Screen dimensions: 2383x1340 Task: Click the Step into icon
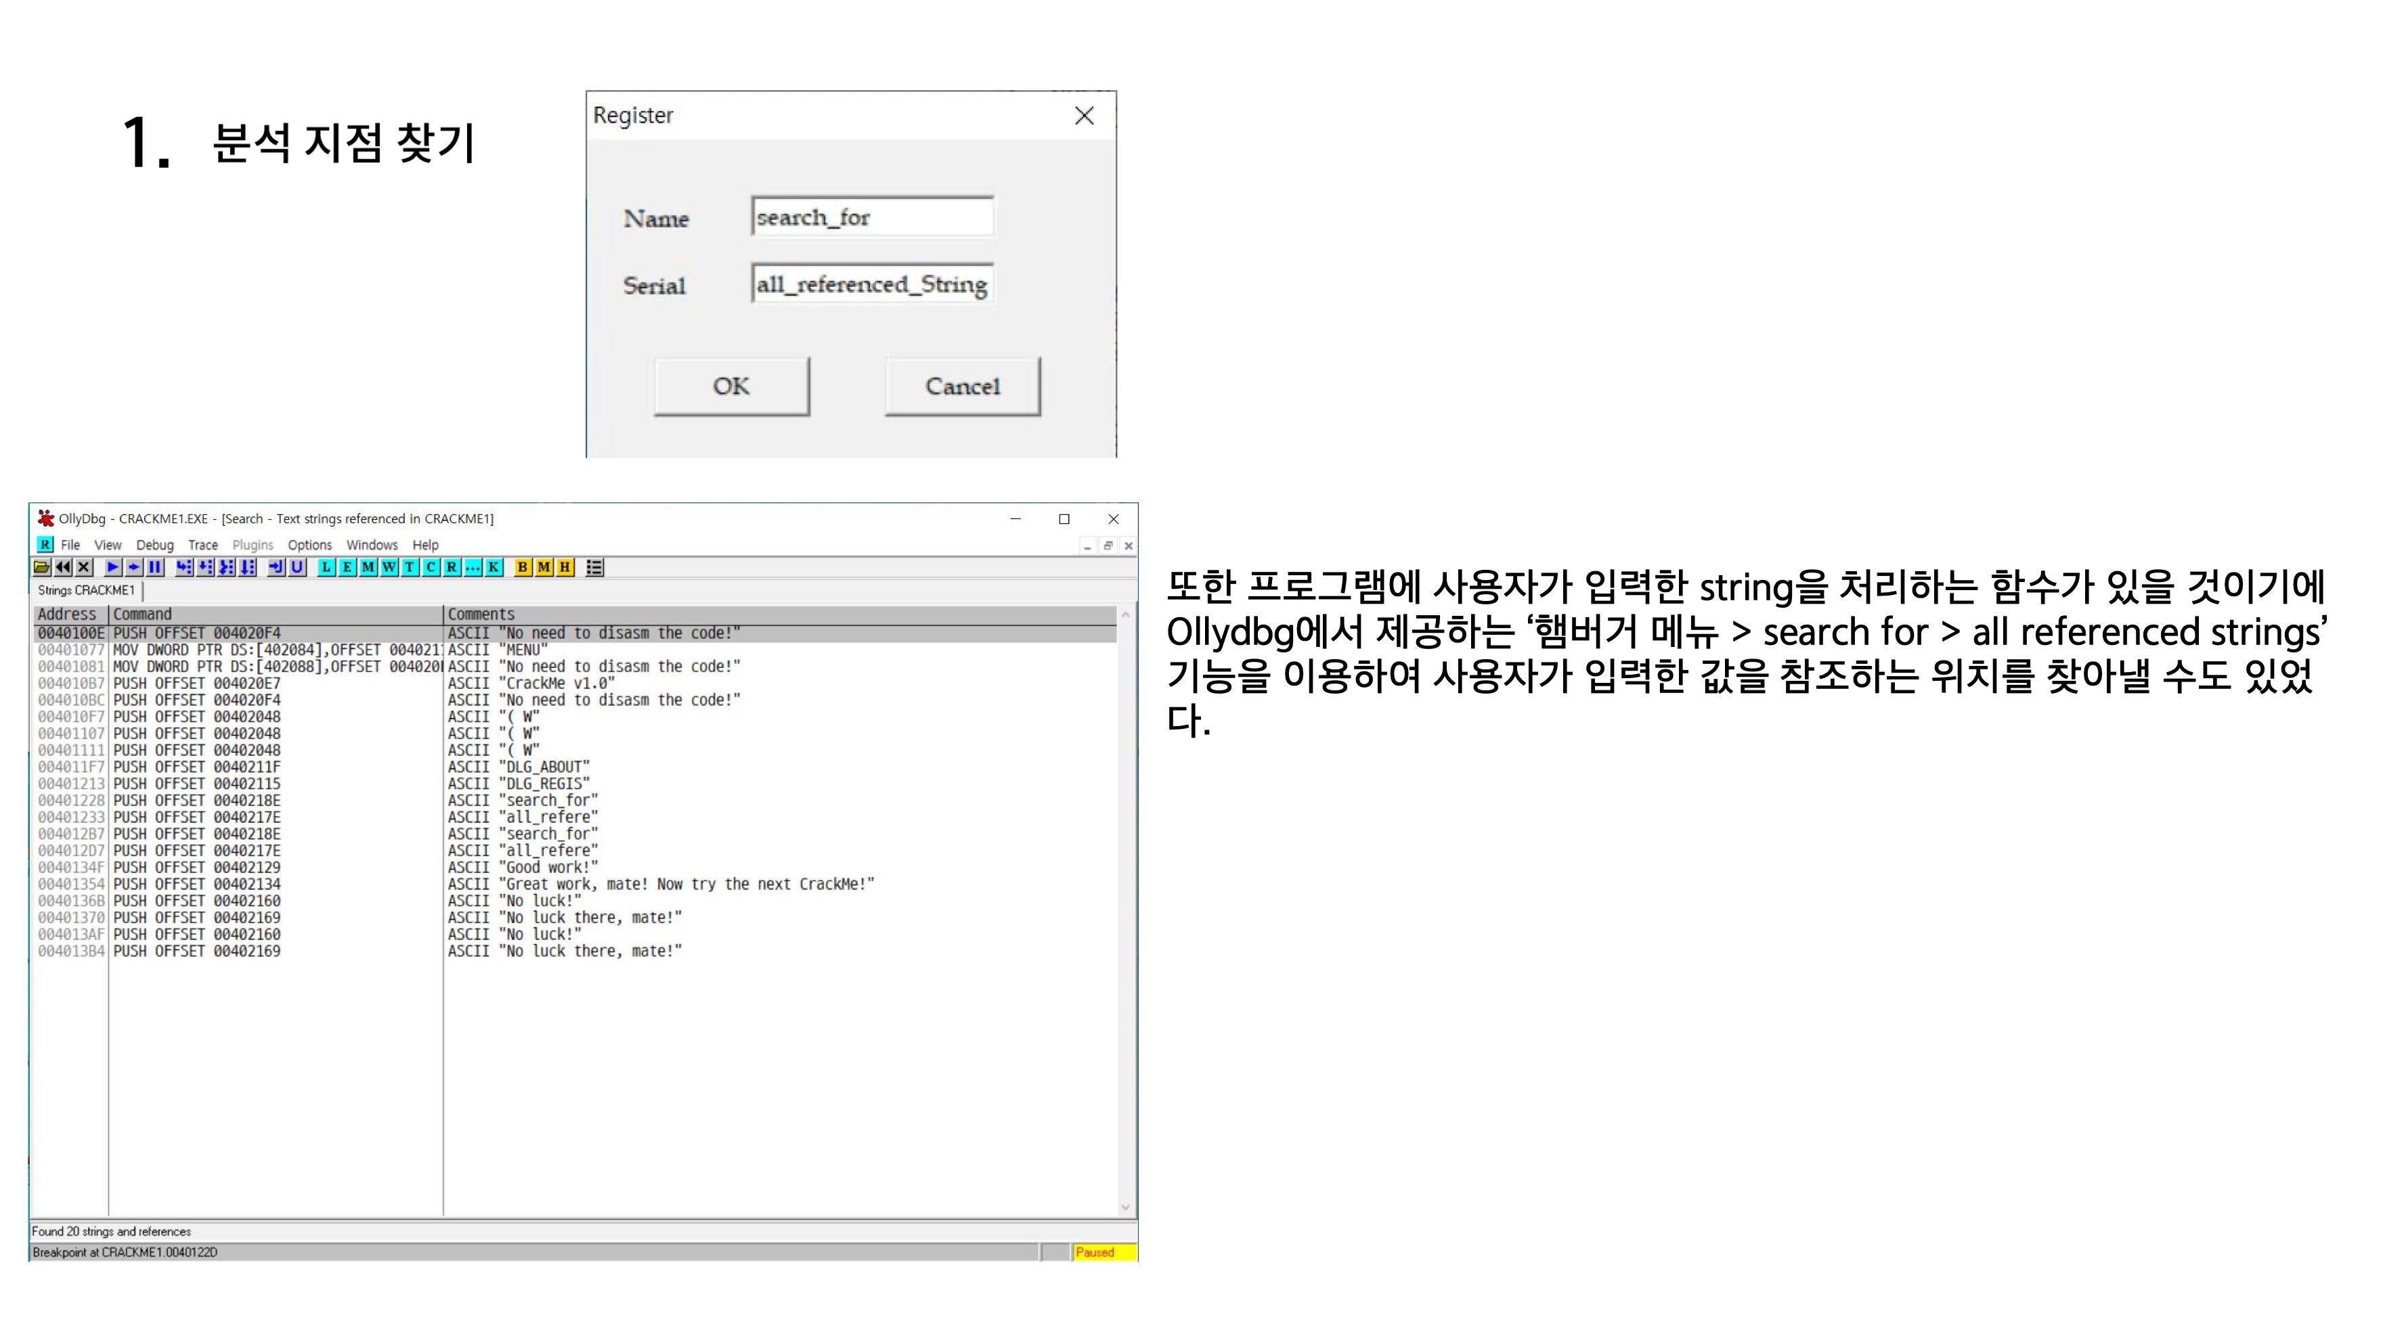pyautogui.click(x=184, y=567)
